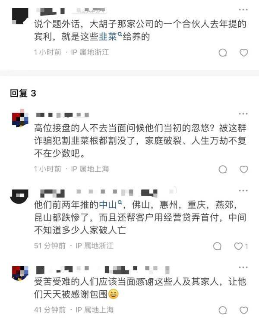Like the 受苦受难 reply
This screenshot has width=259, height=327.
pos(243,310)
